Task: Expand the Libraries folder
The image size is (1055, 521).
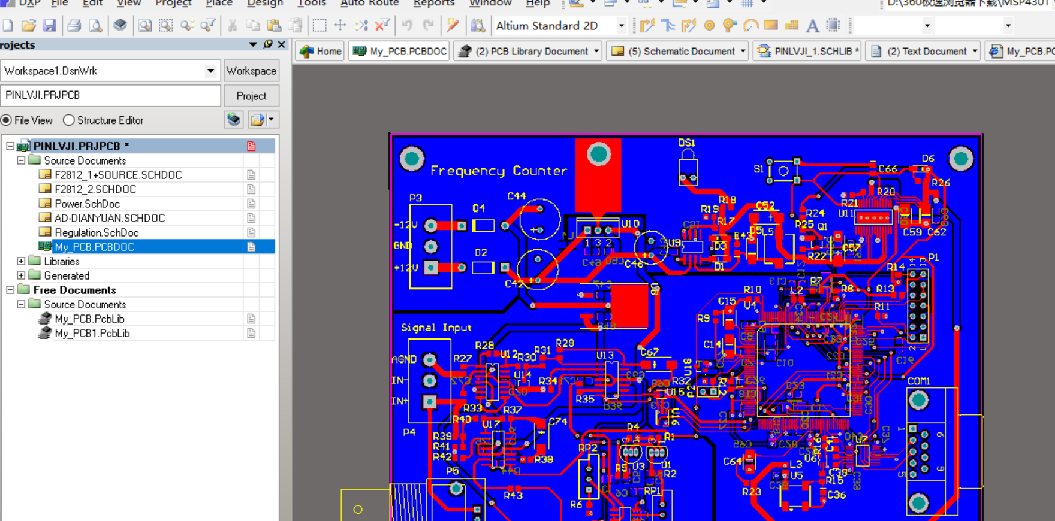Action: (x=21, y=261)
